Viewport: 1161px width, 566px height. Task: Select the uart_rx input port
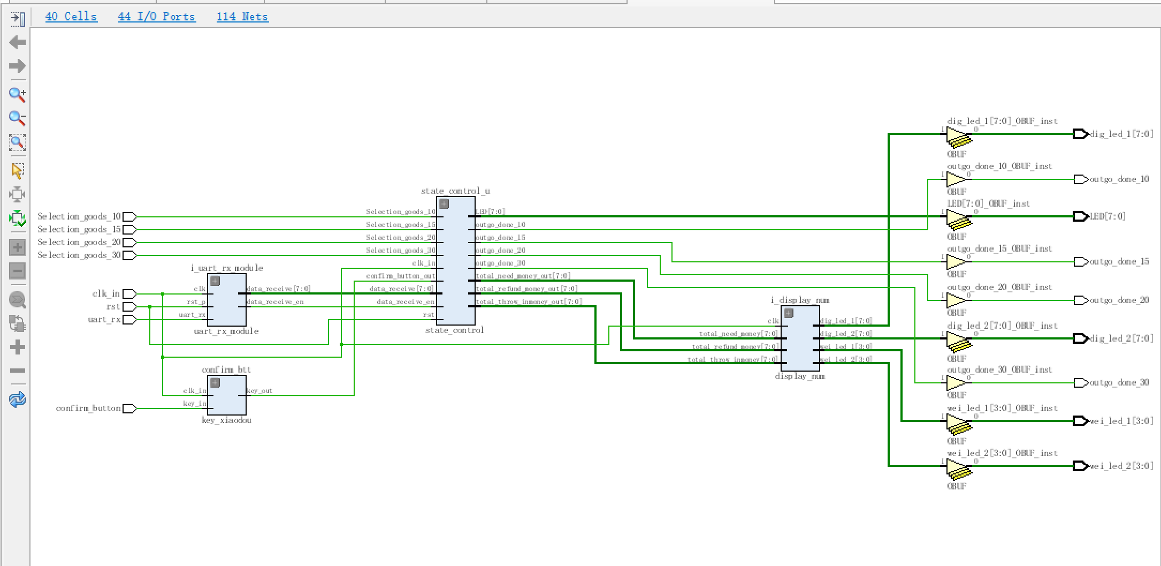tap(129, 320)
